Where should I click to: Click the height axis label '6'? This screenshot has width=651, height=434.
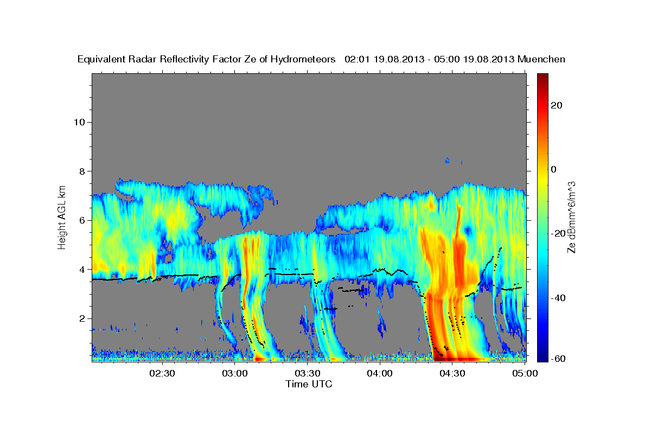pos(82,220)
